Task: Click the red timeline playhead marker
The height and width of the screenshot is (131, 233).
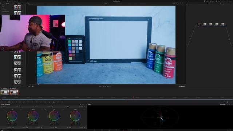Action: point(134,98)
